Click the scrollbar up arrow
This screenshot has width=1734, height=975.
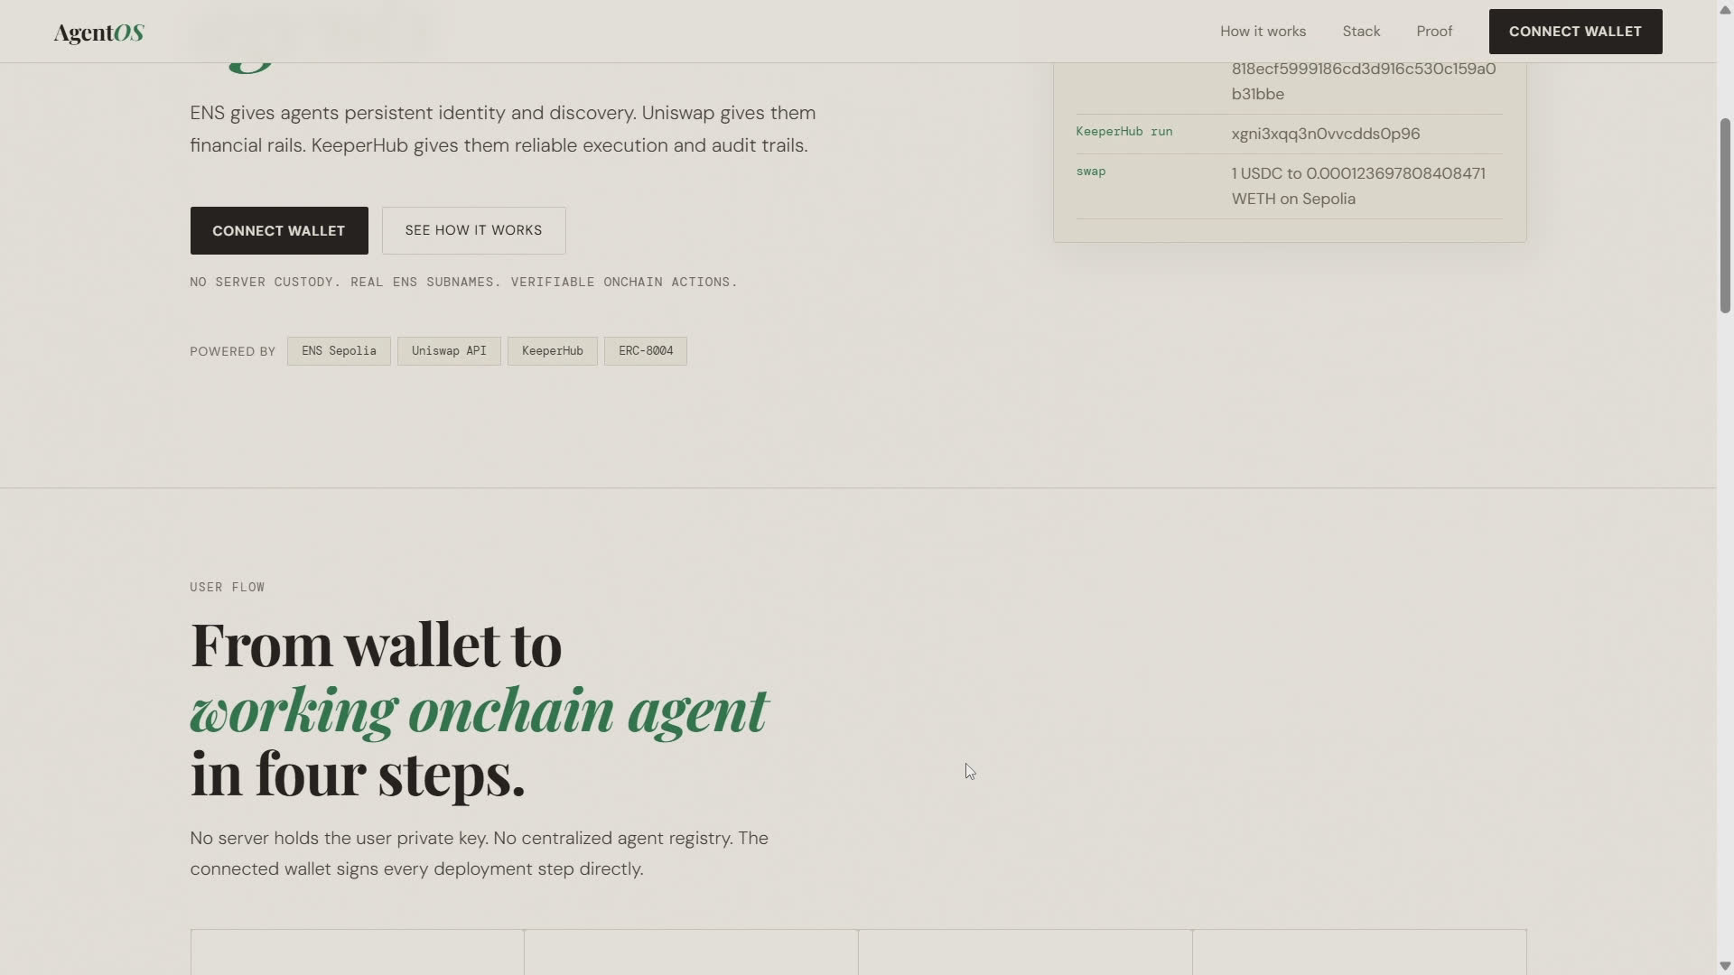pyautogui.click(x=1725, y=9)
